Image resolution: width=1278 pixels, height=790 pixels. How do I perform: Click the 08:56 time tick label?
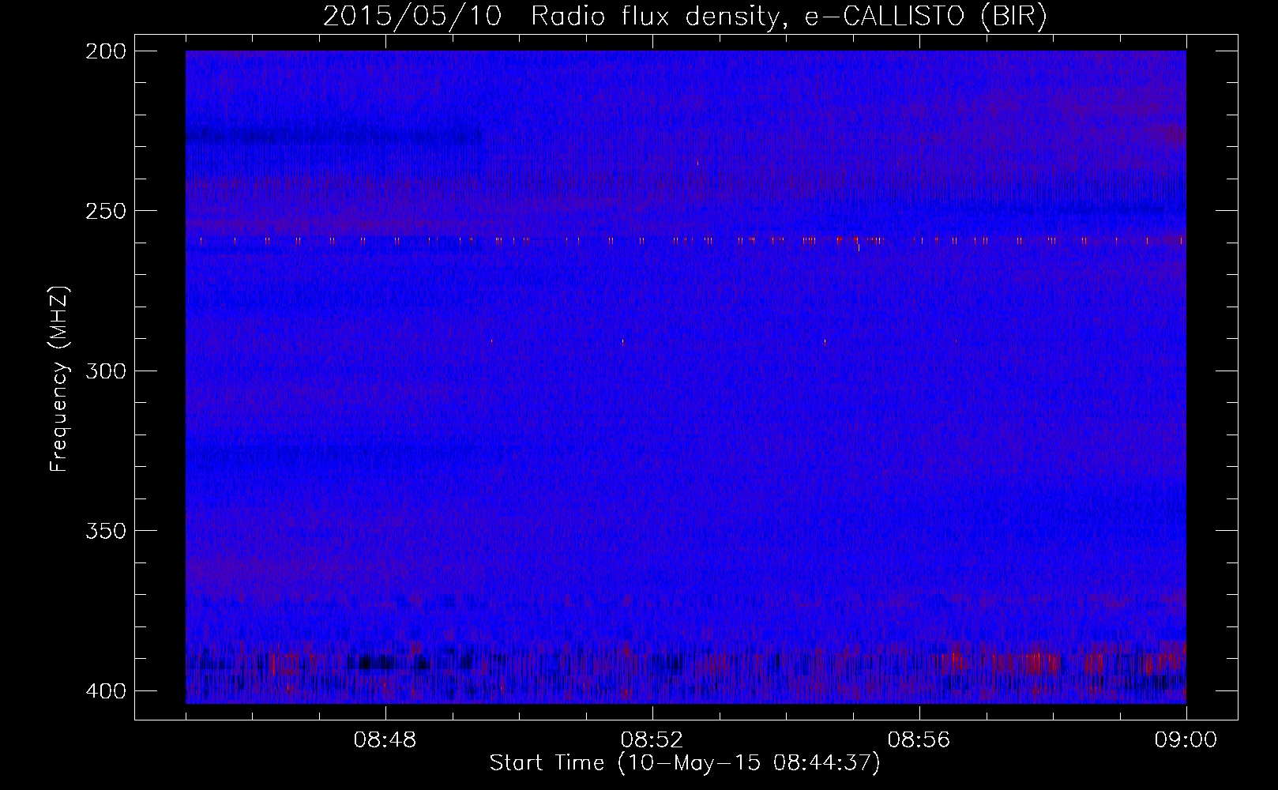(x=919, y=740)
